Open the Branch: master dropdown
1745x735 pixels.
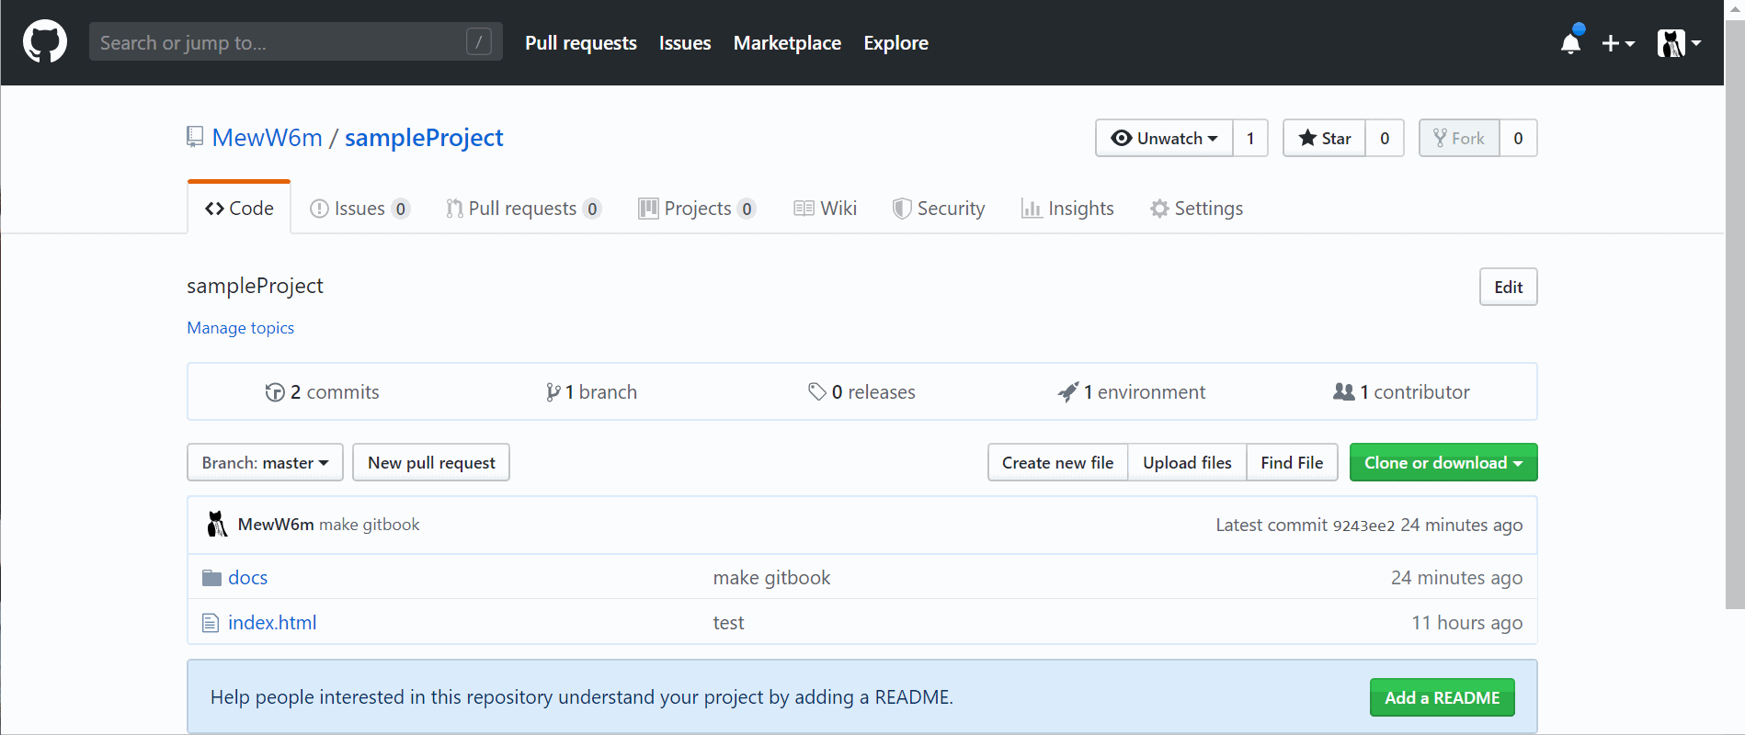pyautogui.click(x=265, y=462)
